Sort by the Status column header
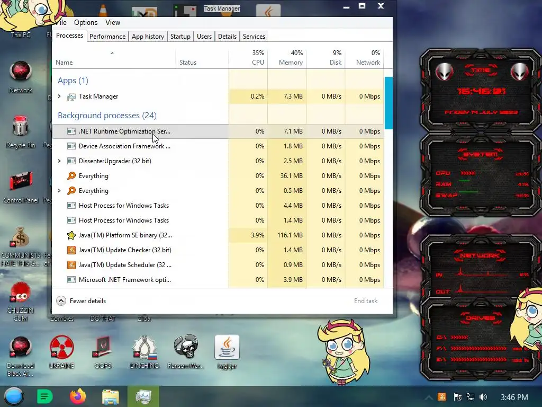The image size is (542, 407). coord(202,59)
